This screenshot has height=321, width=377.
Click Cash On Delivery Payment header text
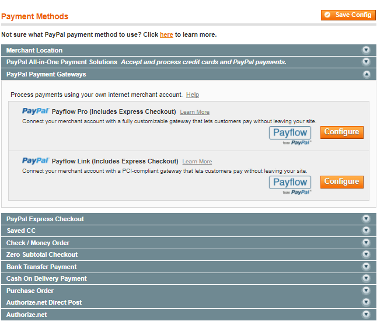coord(47,278)
